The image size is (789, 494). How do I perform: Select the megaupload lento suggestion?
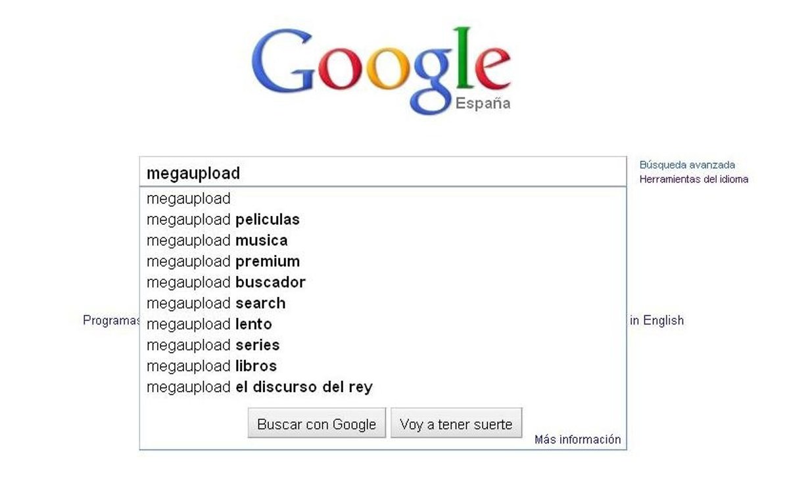pyautogui.click(x=209, y=325)
